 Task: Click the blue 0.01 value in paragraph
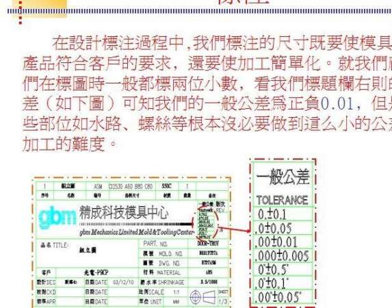pyautogui.click(x=337, y=103)
